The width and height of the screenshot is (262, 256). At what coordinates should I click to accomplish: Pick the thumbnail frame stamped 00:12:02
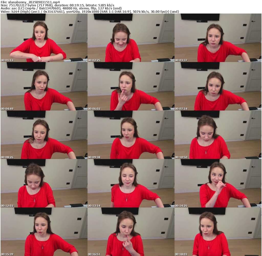[44, 183]
